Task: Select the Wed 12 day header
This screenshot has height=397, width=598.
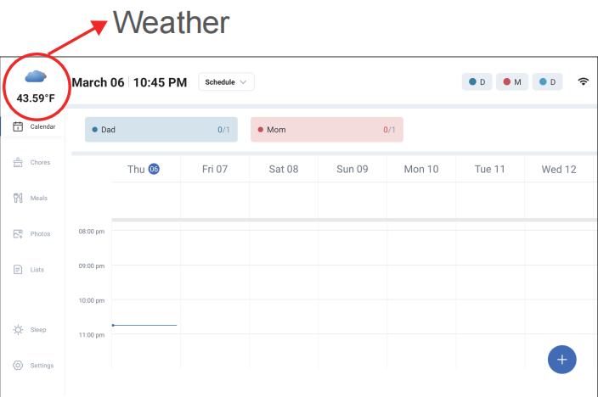Action: [559, 169]
